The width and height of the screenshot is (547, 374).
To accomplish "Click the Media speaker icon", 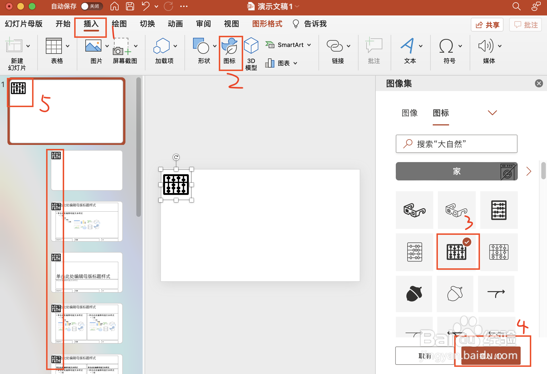I will tap(486, 46).
